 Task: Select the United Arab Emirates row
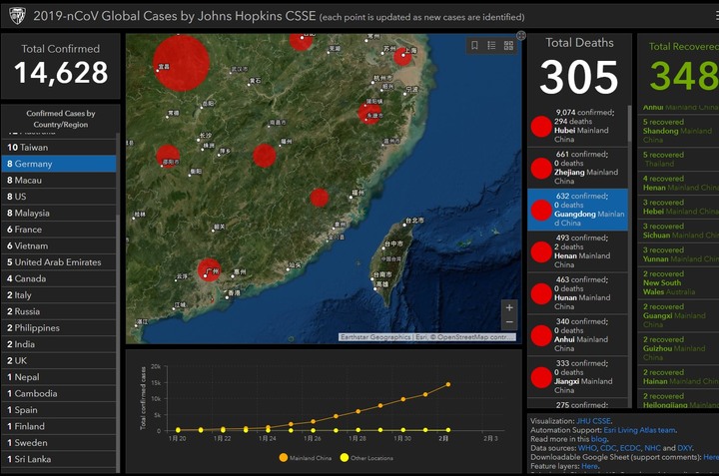click(x=59, y=262)
